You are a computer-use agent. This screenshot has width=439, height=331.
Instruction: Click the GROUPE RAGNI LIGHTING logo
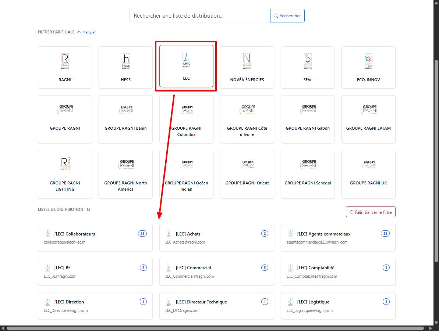tap(65, 164)
